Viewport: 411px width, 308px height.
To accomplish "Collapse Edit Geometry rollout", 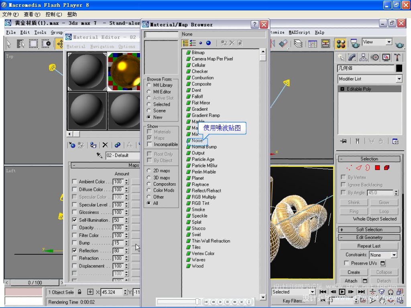I will [x=369, y=237].
